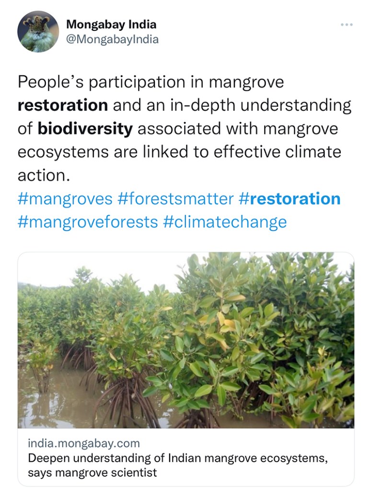Click the #climatechange hashtag
Image resolution: width=372 pixels, height=491 pixels.
(x=225, y=222)
